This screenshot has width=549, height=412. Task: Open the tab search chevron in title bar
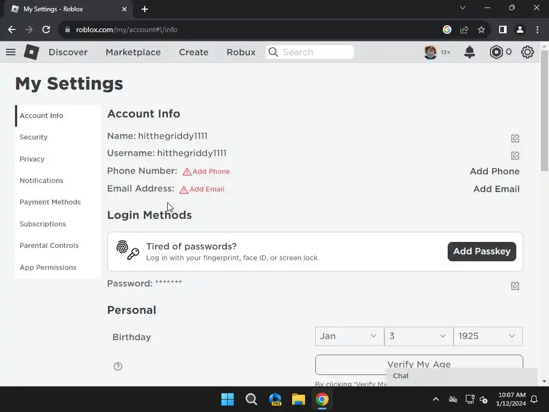463,8
